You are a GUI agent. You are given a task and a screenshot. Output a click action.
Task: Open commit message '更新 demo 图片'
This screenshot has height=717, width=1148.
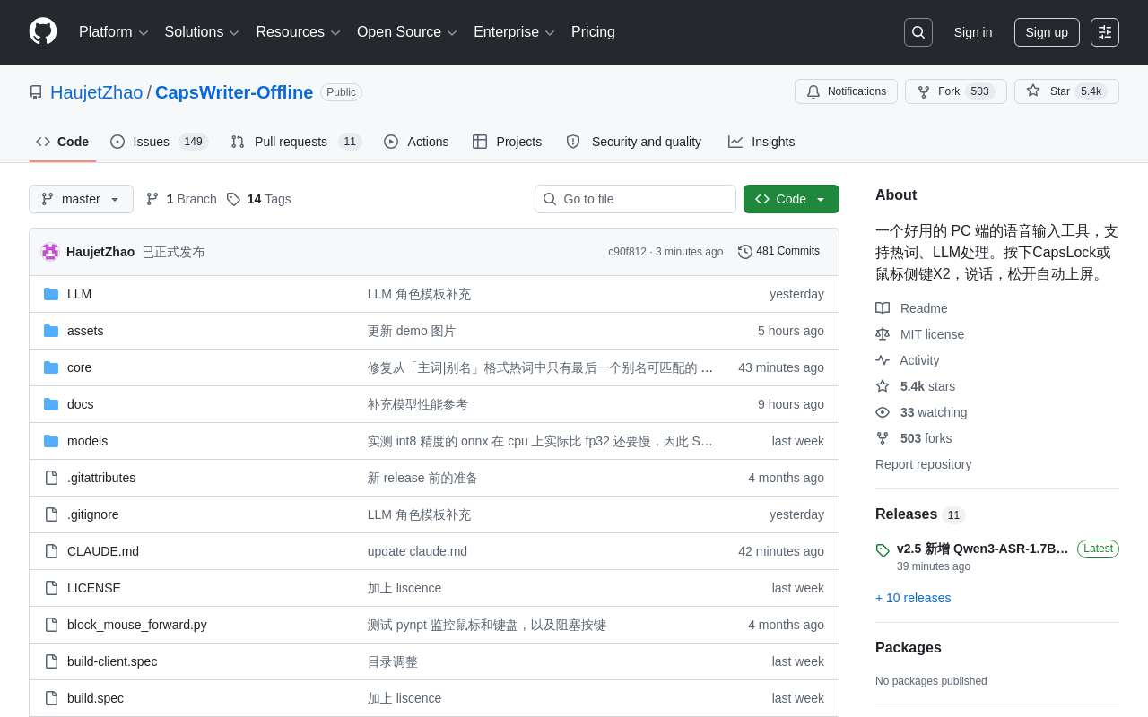(x=412, y=331)
